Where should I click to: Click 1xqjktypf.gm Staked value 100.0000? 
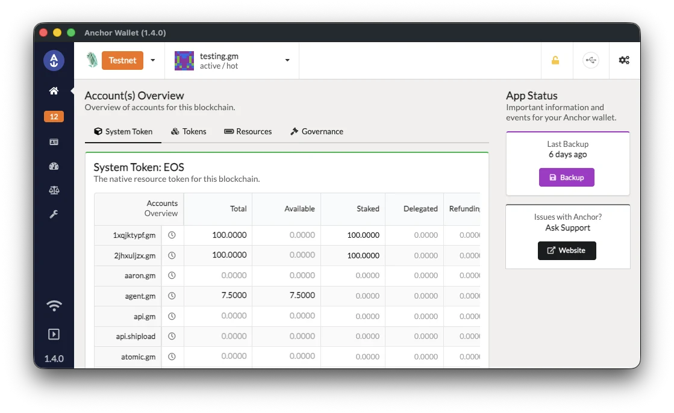click(x=363, y=235)
